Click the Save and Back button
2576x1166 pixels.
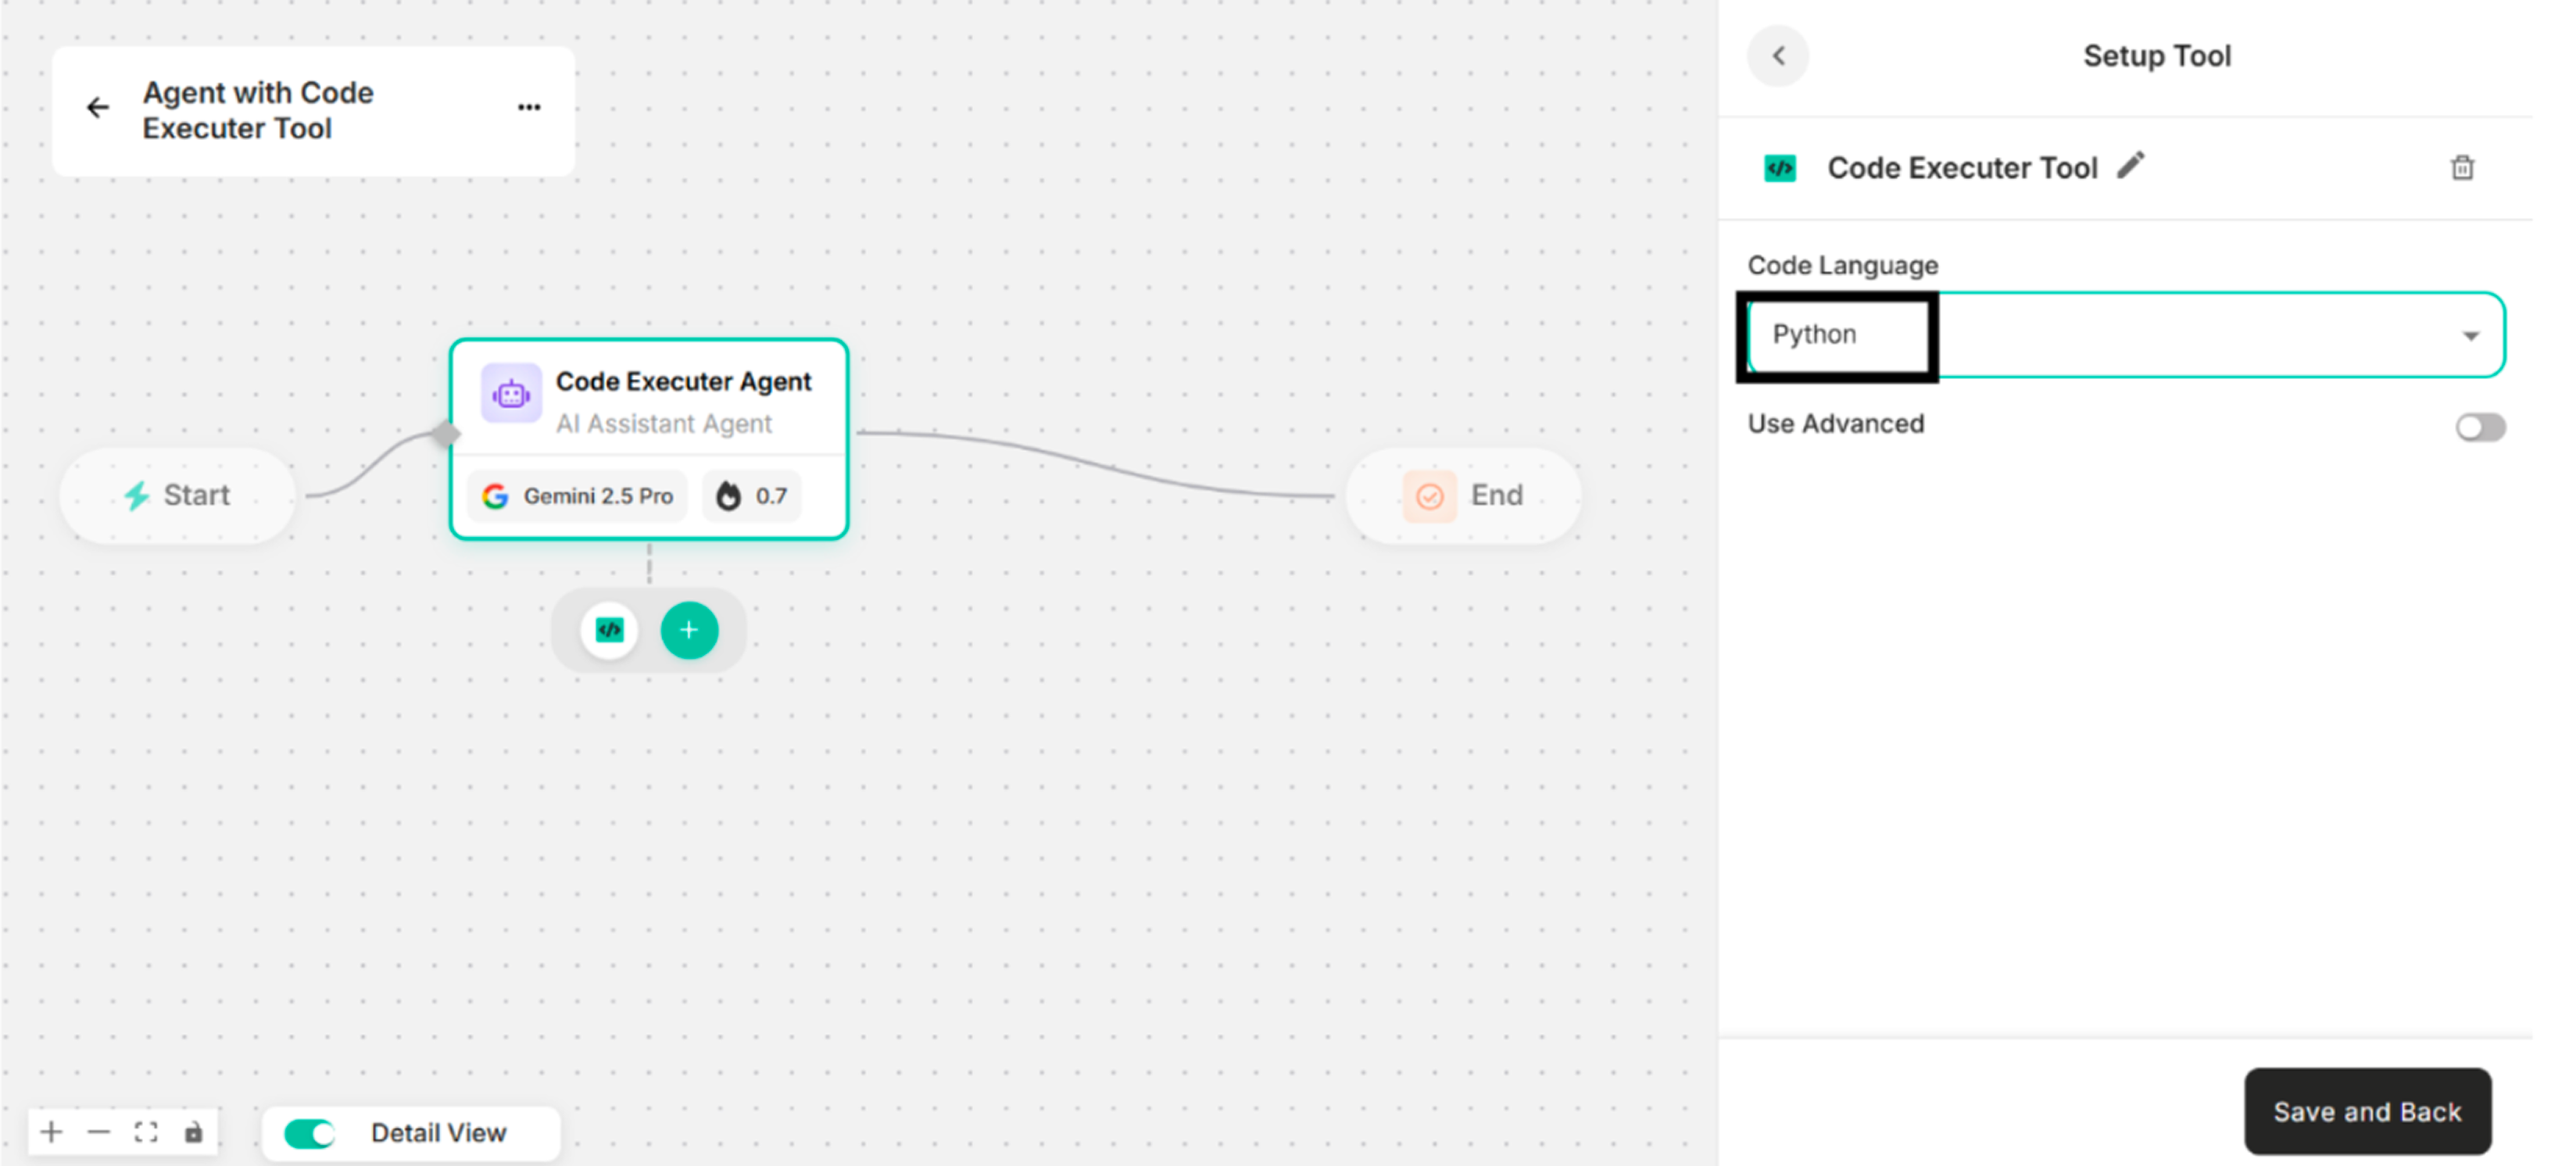click(x=2367, y=1111)
